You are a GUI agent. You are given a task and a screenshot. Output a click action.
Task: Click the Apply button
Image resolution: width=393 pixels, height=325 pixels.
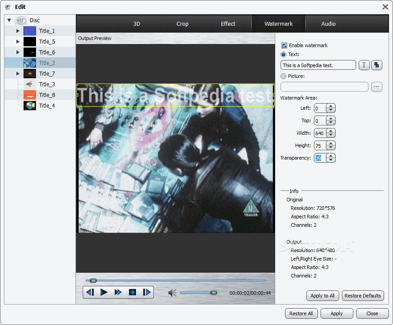point(337,313)
